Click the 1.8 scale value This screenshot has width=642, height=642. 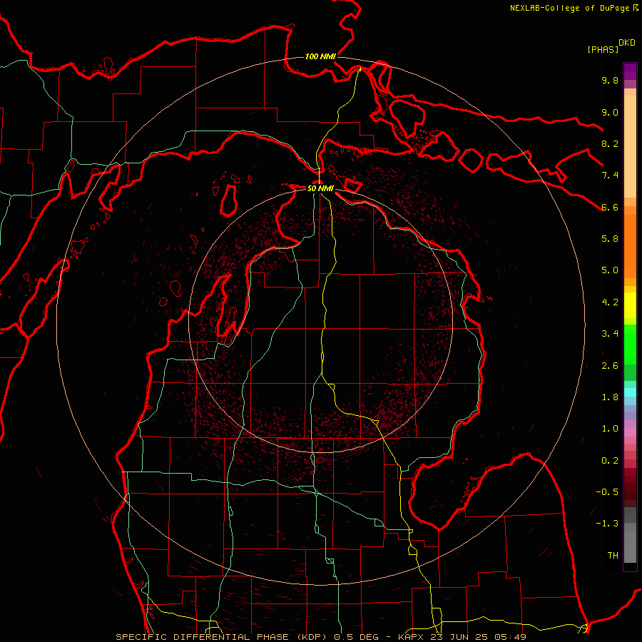[x=610, y=397]
